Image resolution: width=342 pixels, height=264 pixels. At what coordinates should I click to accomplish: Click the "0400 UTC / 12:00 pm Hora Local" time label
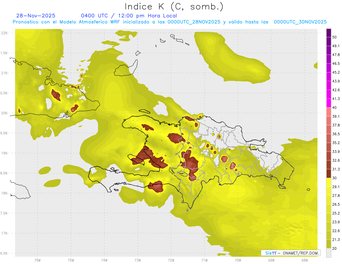tap(129, 16)
